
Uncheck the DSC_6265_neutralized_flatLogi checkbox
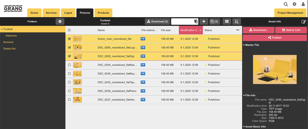pos(69,47)
